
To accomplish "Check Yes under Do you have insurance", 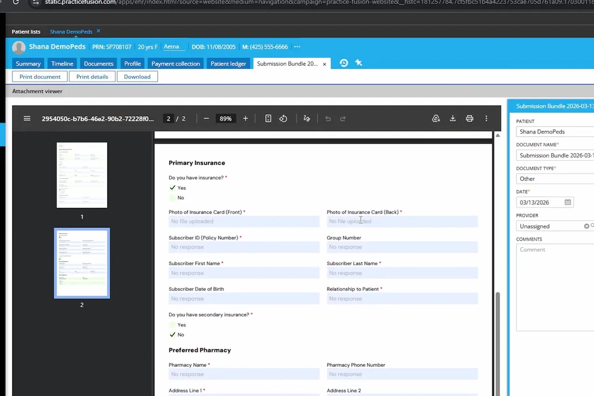I will click(173, 188).
